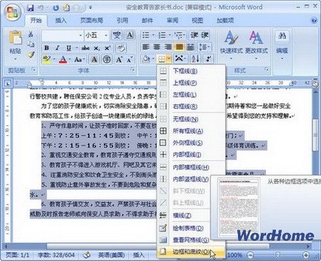Click the 英语(美国) language status
The width and height of the screenshot is (321, 261).
click(111, 255)
